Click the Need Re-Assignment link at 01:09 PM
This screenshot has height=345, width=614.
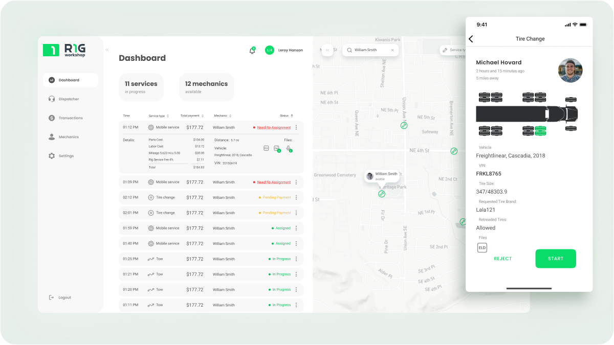274,182
